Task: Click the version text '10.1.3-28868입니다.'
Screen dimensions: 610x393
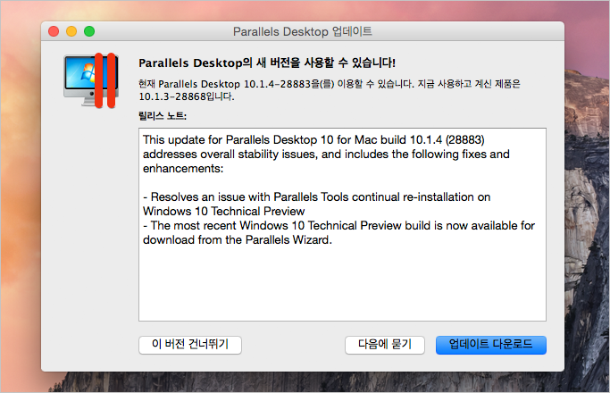Action: [x=187, y=96]
